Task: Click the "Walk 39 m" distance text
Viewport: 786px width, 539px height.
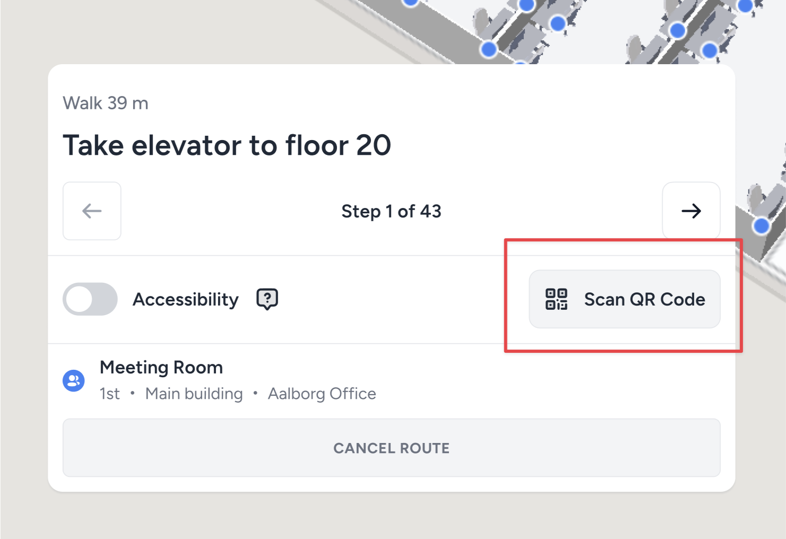Action: point(106,103)
